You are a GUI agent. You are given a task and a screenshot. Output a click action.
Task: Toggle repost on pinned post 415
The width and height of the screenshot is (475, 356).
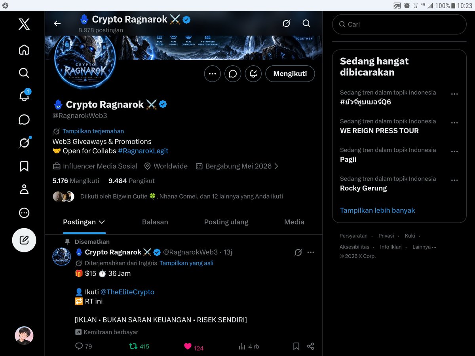pyautogui.click(x=139, y=347)
